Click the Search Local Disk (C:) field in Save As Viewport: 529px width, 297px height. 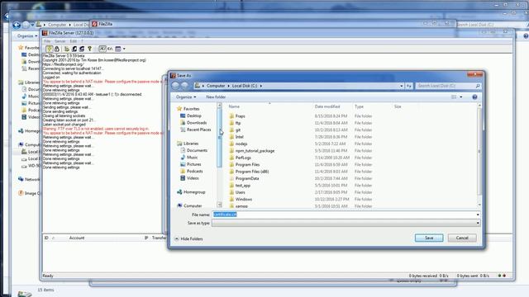[448, 86]
